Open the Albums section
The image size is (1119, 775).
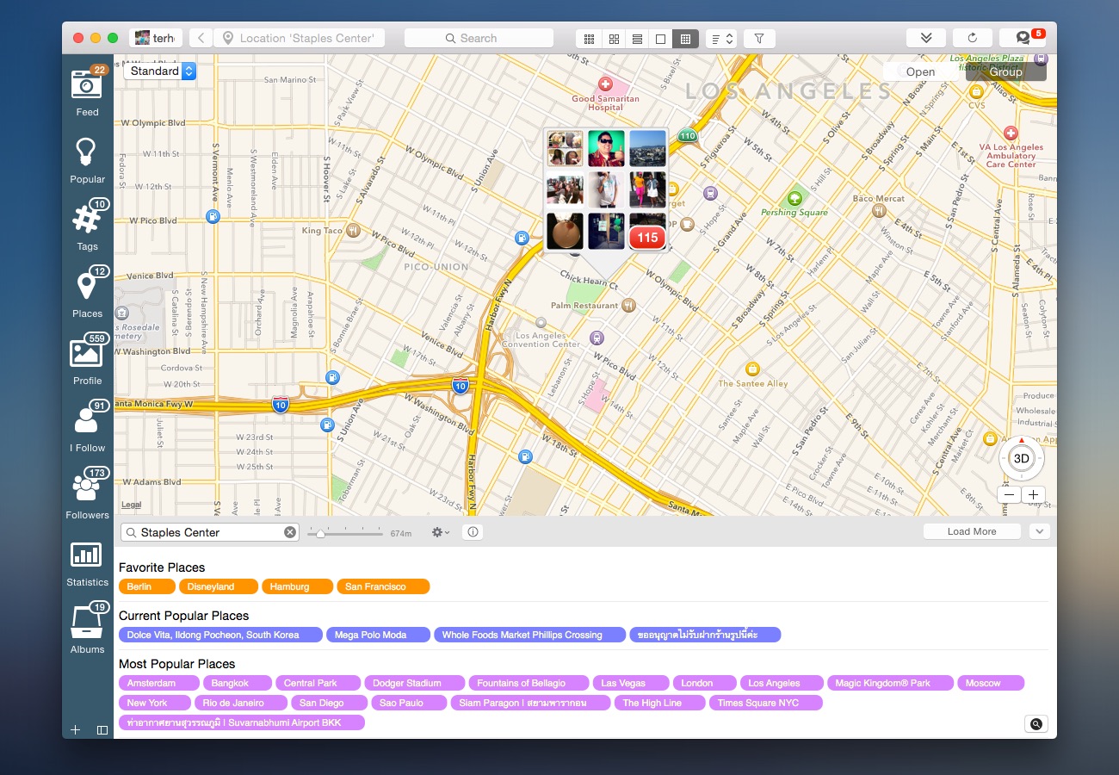point(87,629)
